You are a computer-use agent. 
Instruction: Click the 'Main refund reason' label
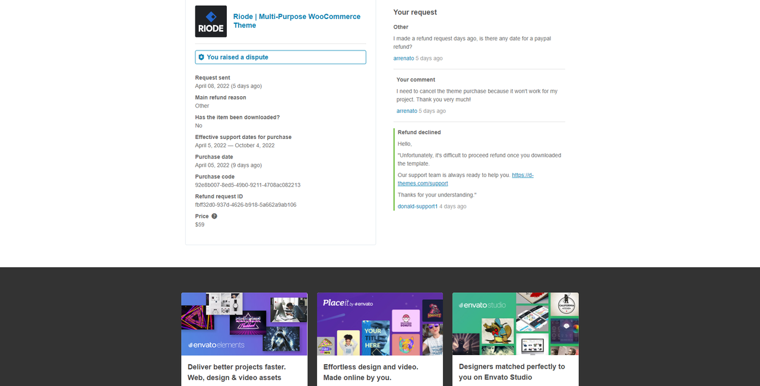pos(220,97)
